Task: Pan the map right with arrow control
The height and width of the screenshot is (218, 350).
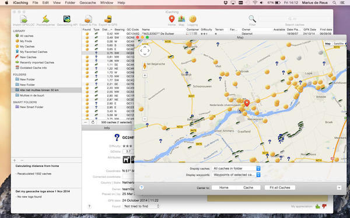Action: tap(148, 51)
